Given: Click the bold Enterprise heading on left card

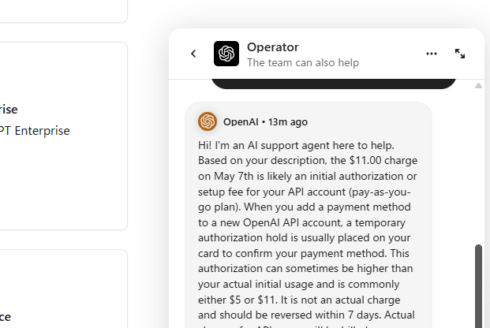Looking at the screenshot, I should point(9,110).
